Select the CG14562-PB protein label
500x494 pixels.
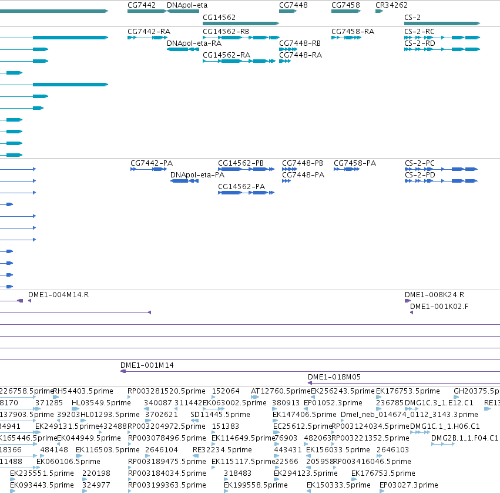pos(241,163)
